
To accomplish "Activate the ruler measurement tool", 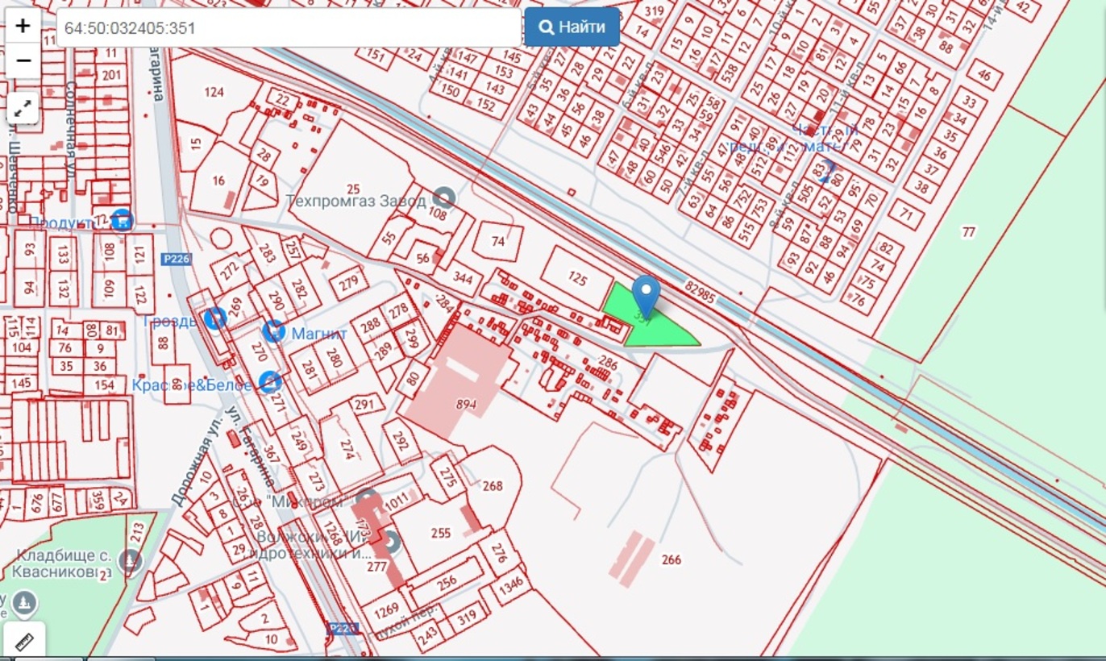I will click(x=23, y=642).
